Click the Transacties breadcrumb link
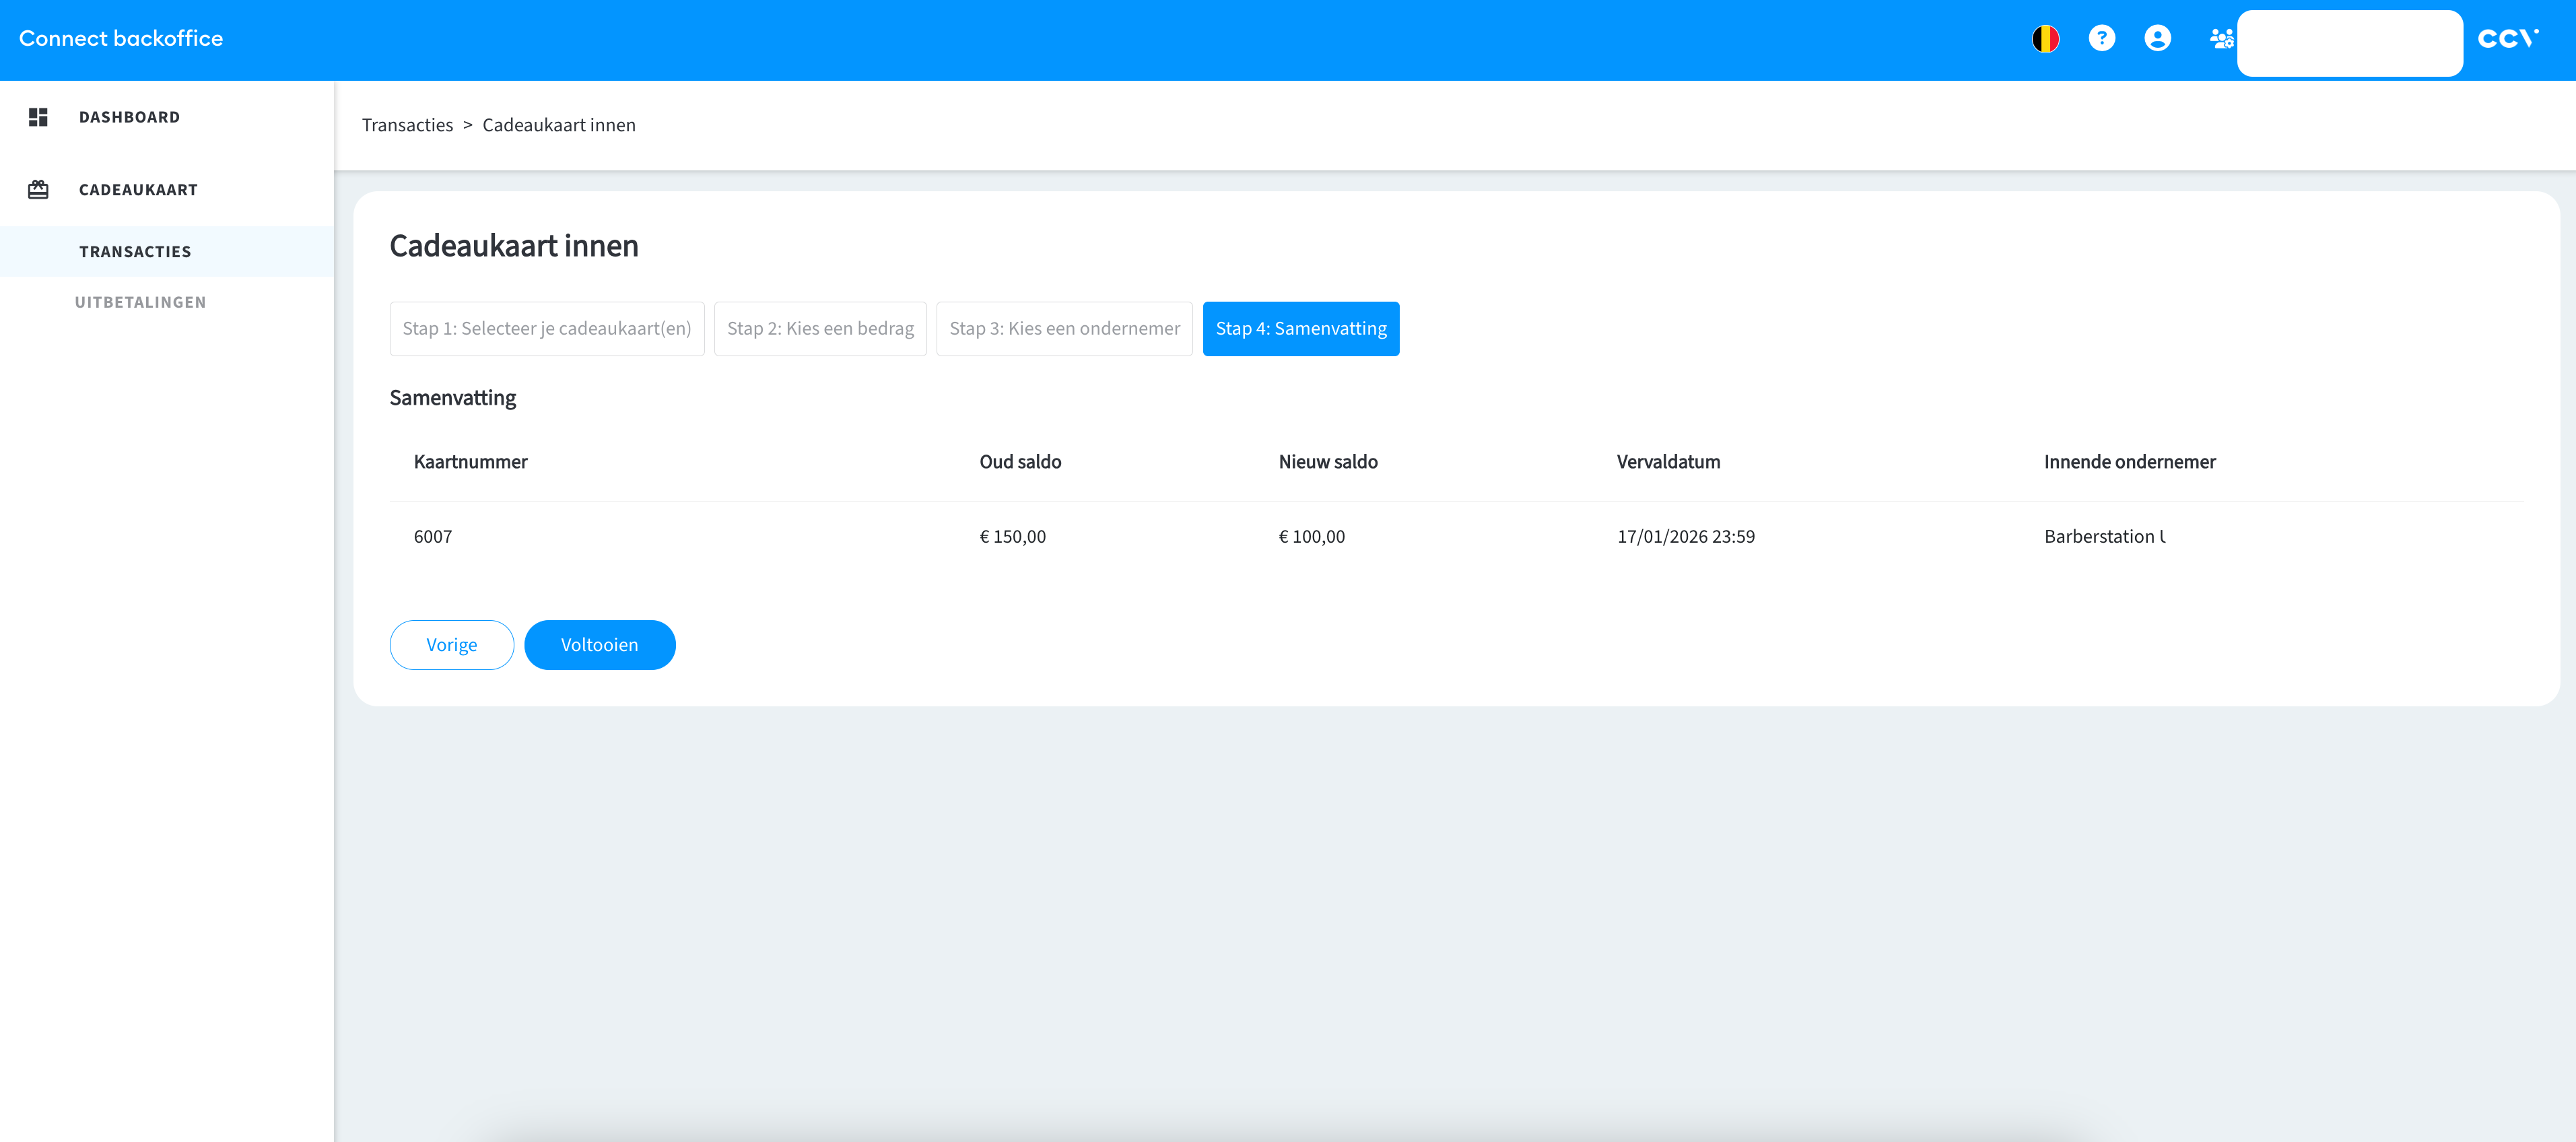 coord(407,125)
